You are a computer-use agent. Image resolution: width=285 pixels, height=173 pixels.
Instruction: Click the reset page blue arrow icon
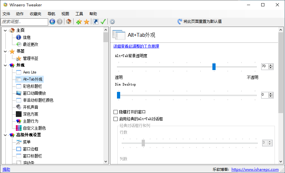tap(179, 22)
